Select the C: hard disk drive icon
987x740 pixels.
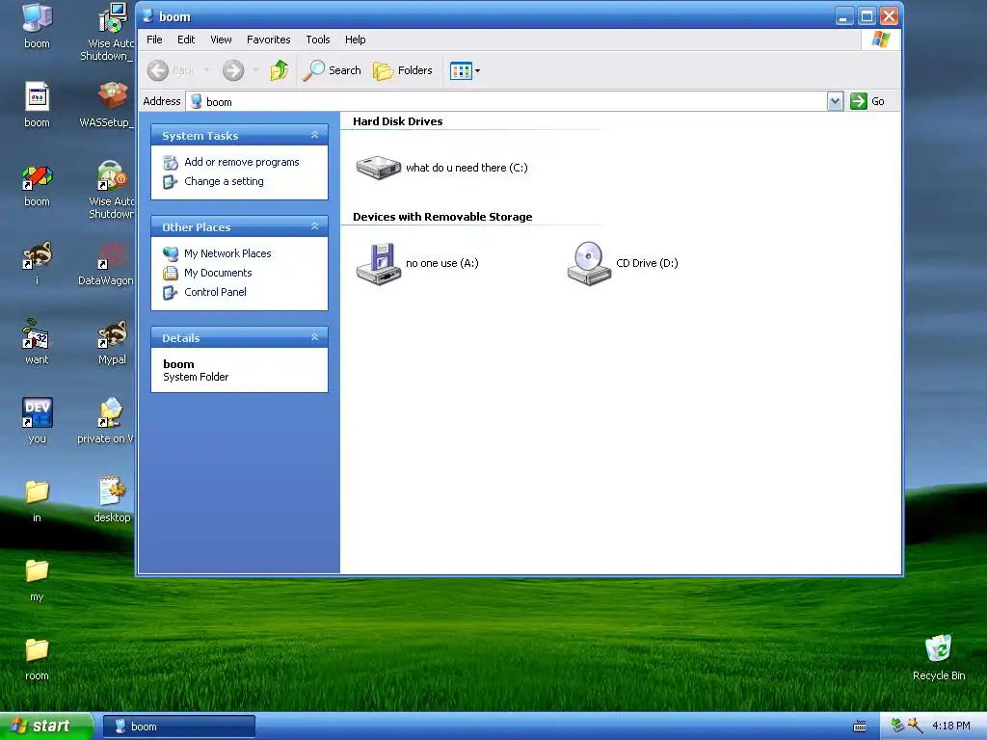point(378,168)
